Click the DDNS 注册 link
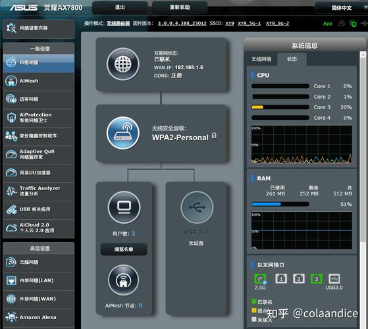The height and width of the screenshot is (329, 368). point(176,76)
